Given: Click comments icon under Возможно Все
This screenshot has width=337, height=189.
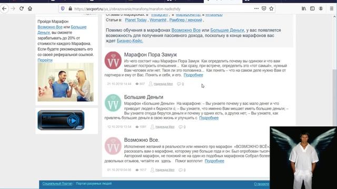Looking at the screenshot, I should (x=181, y=170).
